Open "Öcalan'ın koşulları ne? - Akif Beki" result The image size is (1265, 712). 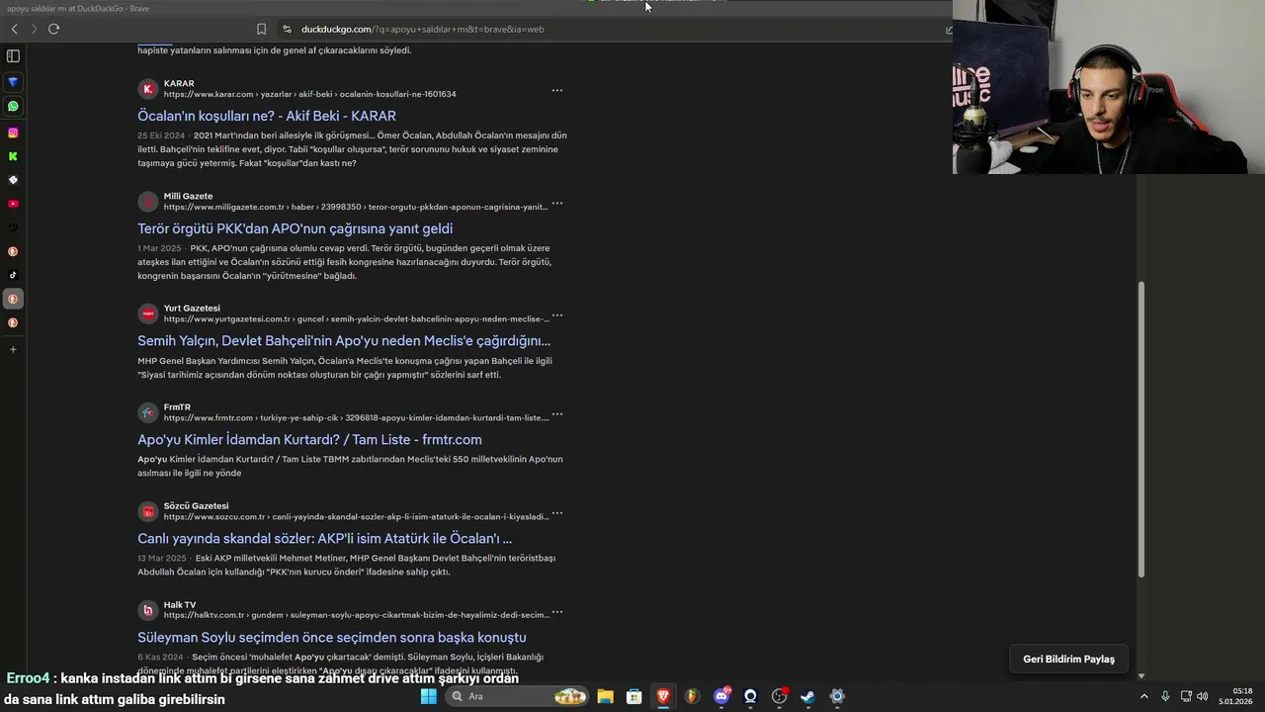[266, 116]
